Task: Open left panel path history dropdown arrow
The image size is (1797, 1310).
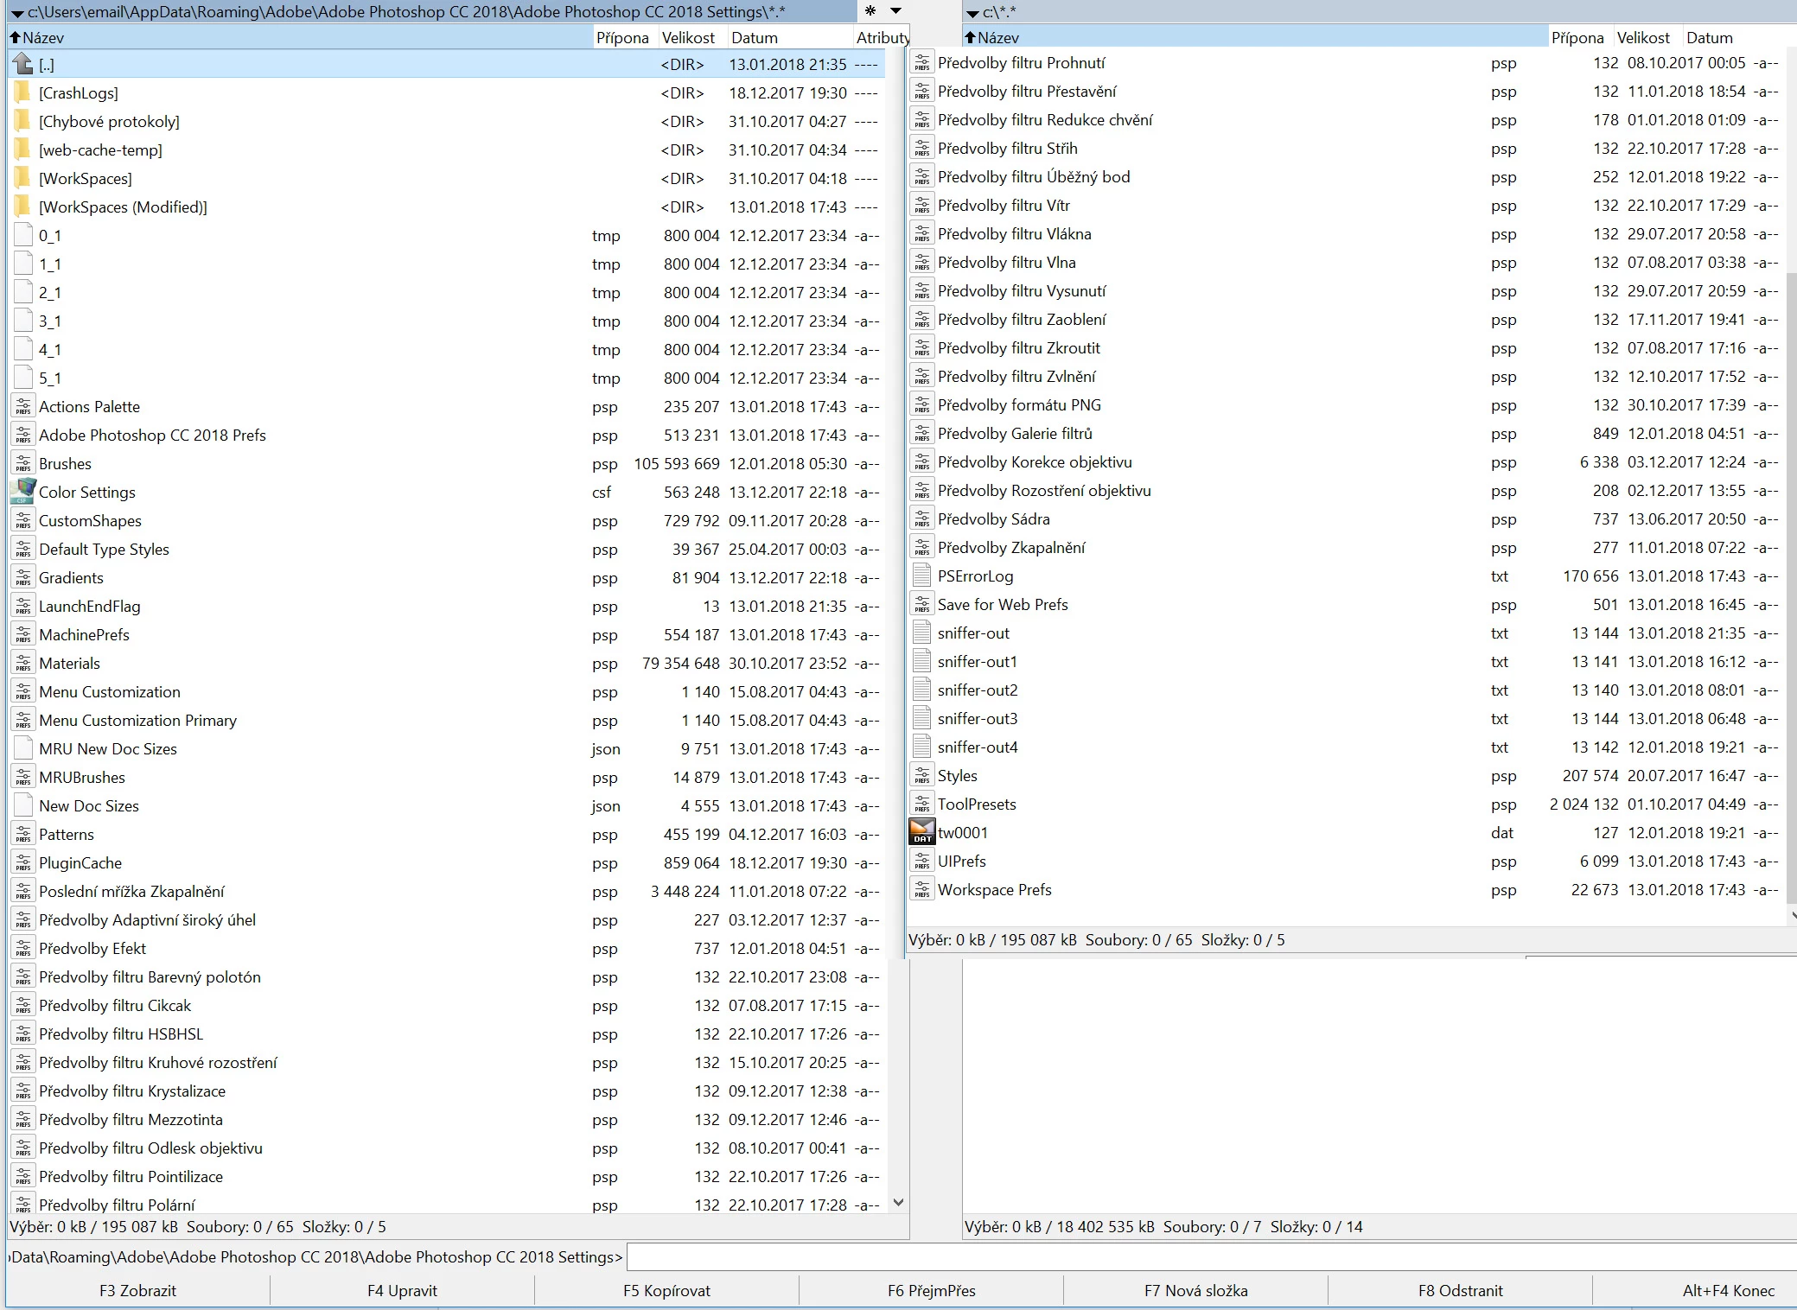Action: [x=17, y=12]
